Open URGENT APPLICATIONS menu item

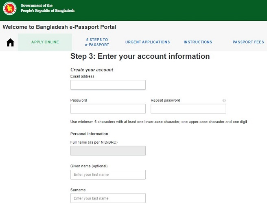pos(147,42)
